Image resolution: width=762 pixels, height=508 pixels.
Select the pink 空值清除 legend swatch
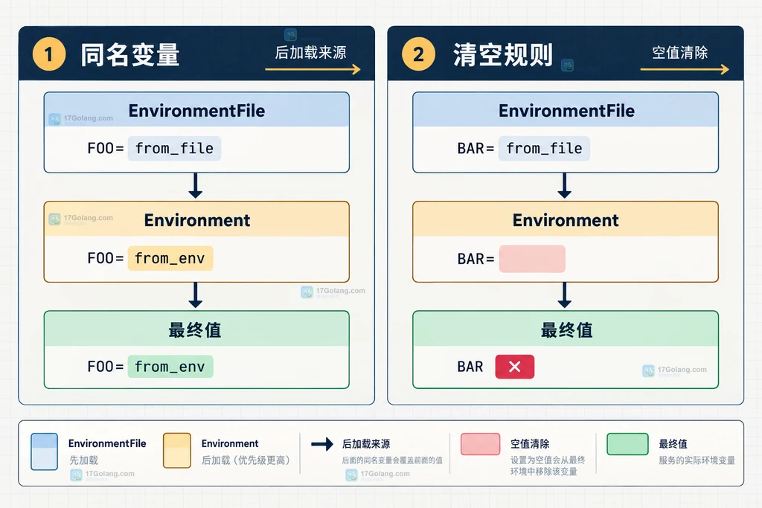coord(480,444)
